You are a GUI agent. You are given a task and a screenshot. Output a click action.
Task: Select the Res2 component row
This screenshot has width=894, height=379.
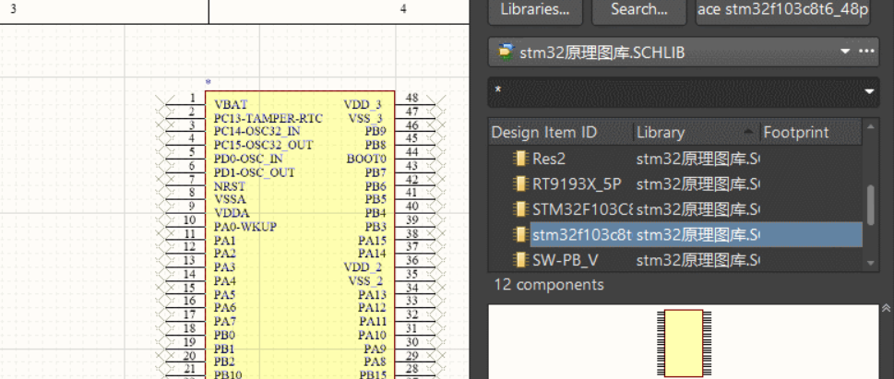pyautogui.click(x=675, y=159)
